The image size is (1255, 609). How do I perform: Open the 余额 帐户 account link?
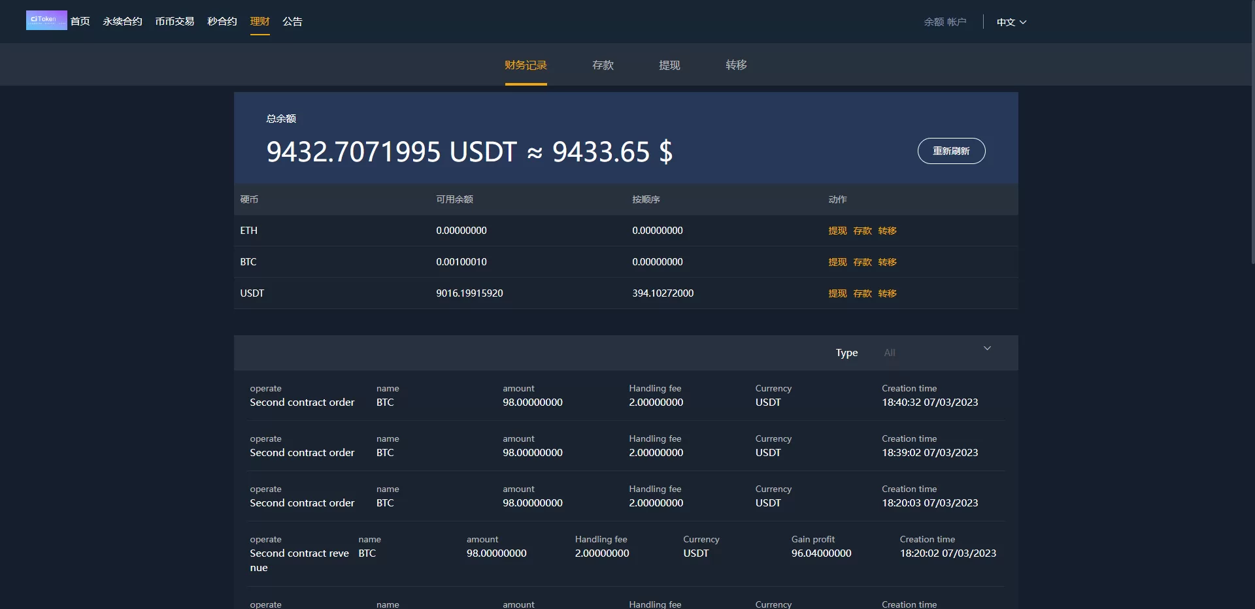945,22
